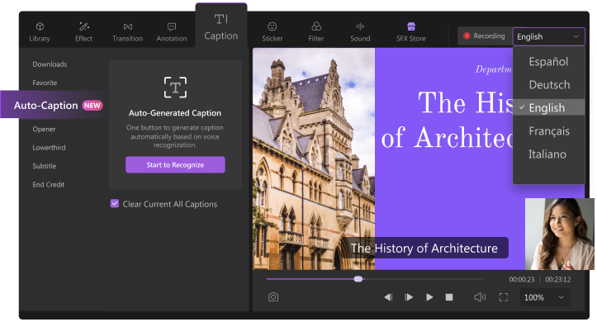Image resolution: width=597 pixels, height=322 pixels.
Task: Open the SFX Store tab
Action: click(x=411, y=32)
